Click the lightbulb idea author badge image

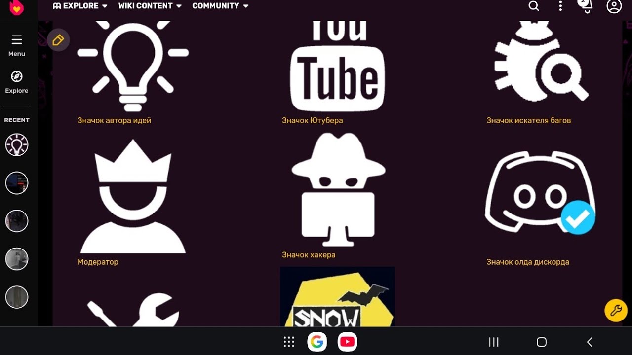pyautogui.click(x=133, y=66)
